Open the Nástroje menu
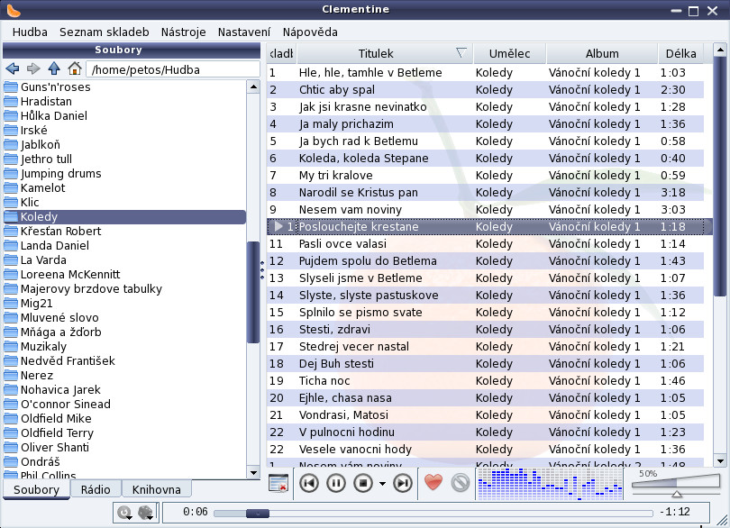This screenshot has width=730, height=528. tap(184, 32)
